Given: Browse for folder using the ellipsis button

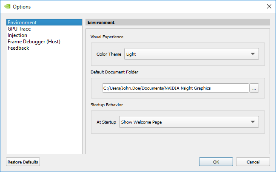Looking at the screenshot, I should (254, 88).
